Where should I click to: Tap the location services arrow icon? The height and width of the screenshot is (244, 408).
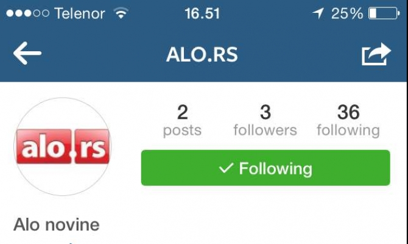tap(318, 13)
